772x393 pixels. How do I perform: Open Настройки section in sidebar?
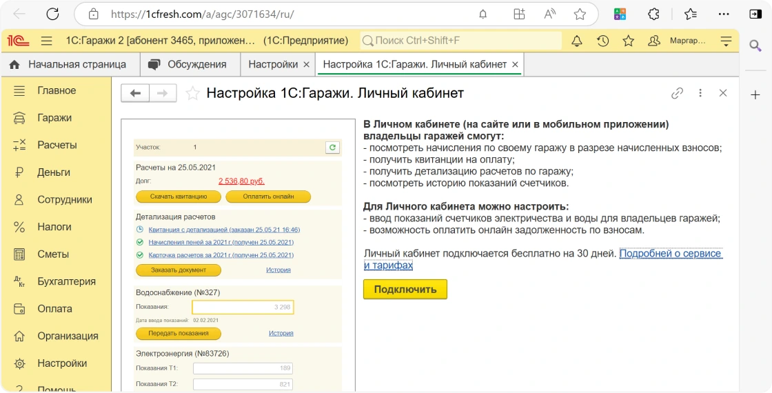tap(56, 363)
